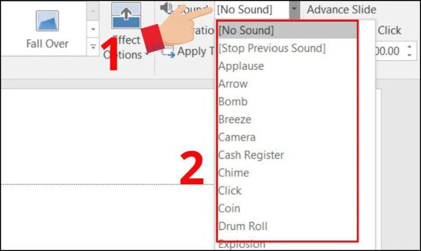This screenshot has height=251, width=421.
Task: Click the After time value field
Action: 390,51
